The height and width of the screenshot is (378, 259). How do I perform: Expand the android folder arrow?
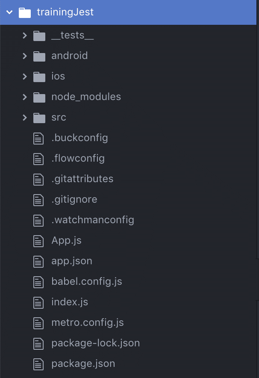(x=25, y=56)
